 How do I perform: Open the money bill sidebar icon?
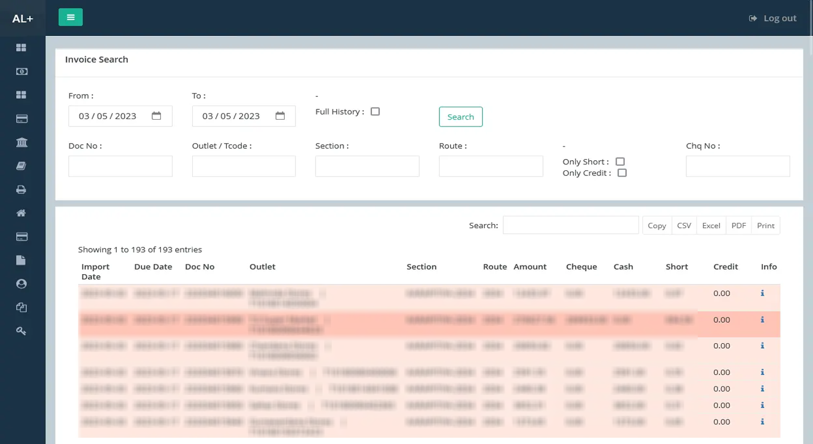point(21,71)
